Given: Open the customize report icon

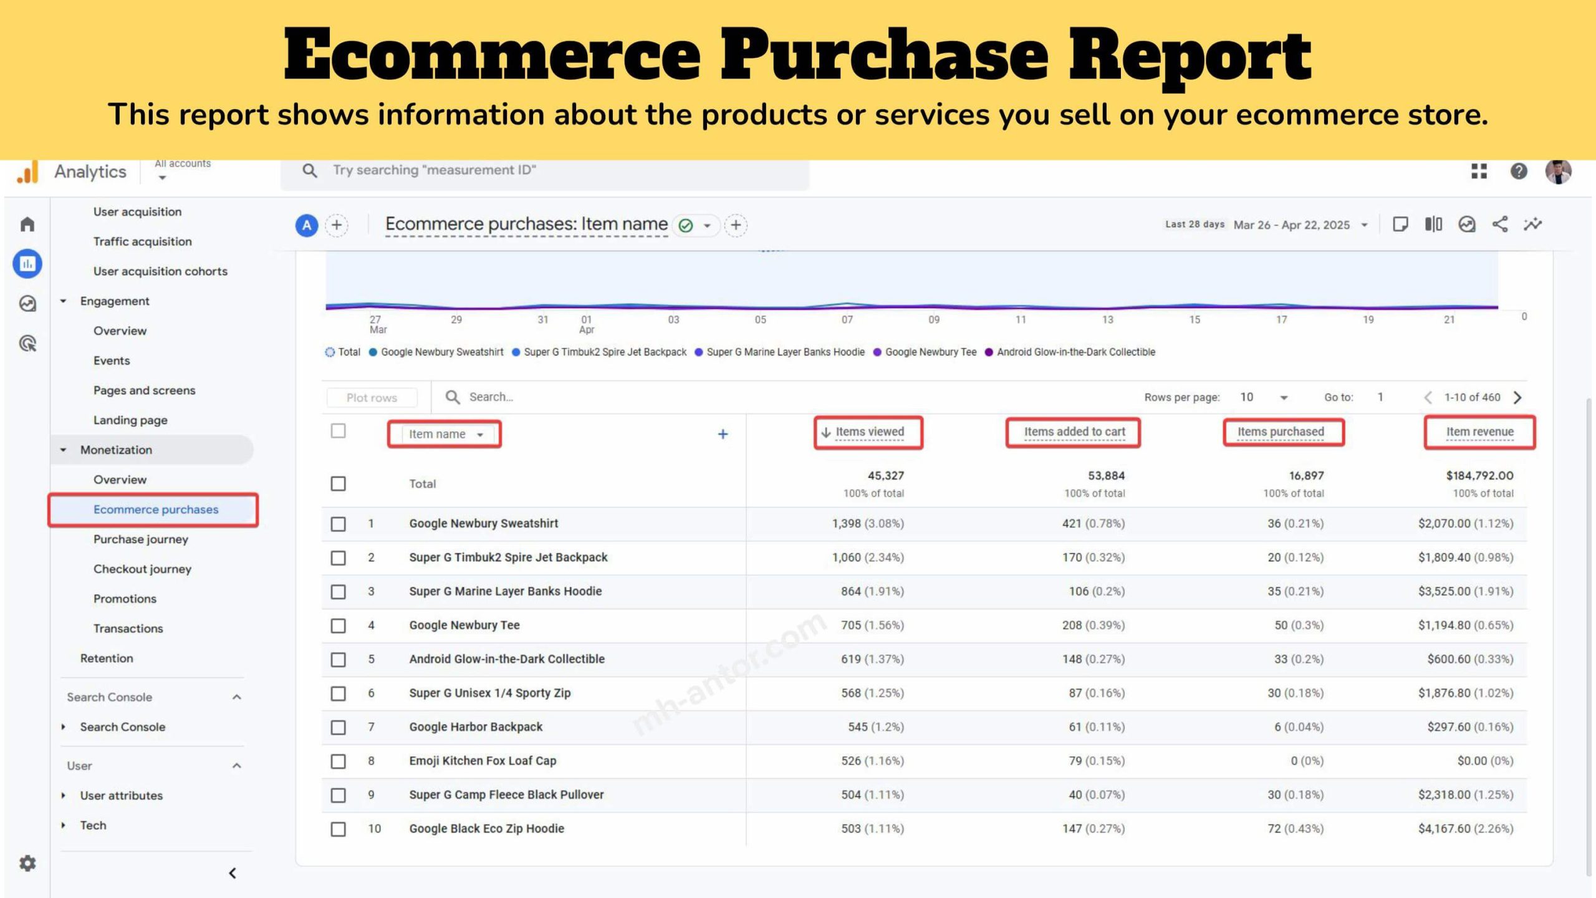Looking at the screenshot, I should click(1400, 224).
